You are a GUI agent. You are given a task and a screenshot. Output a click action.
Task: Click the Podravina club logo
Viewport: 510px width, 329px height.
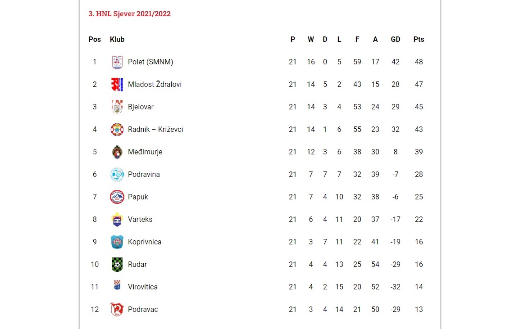117,175
